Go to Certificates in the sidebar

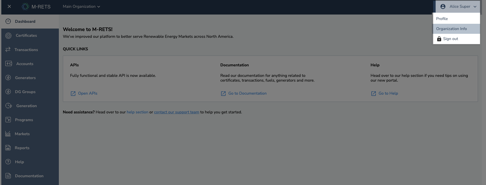click(x=30, y=36)
